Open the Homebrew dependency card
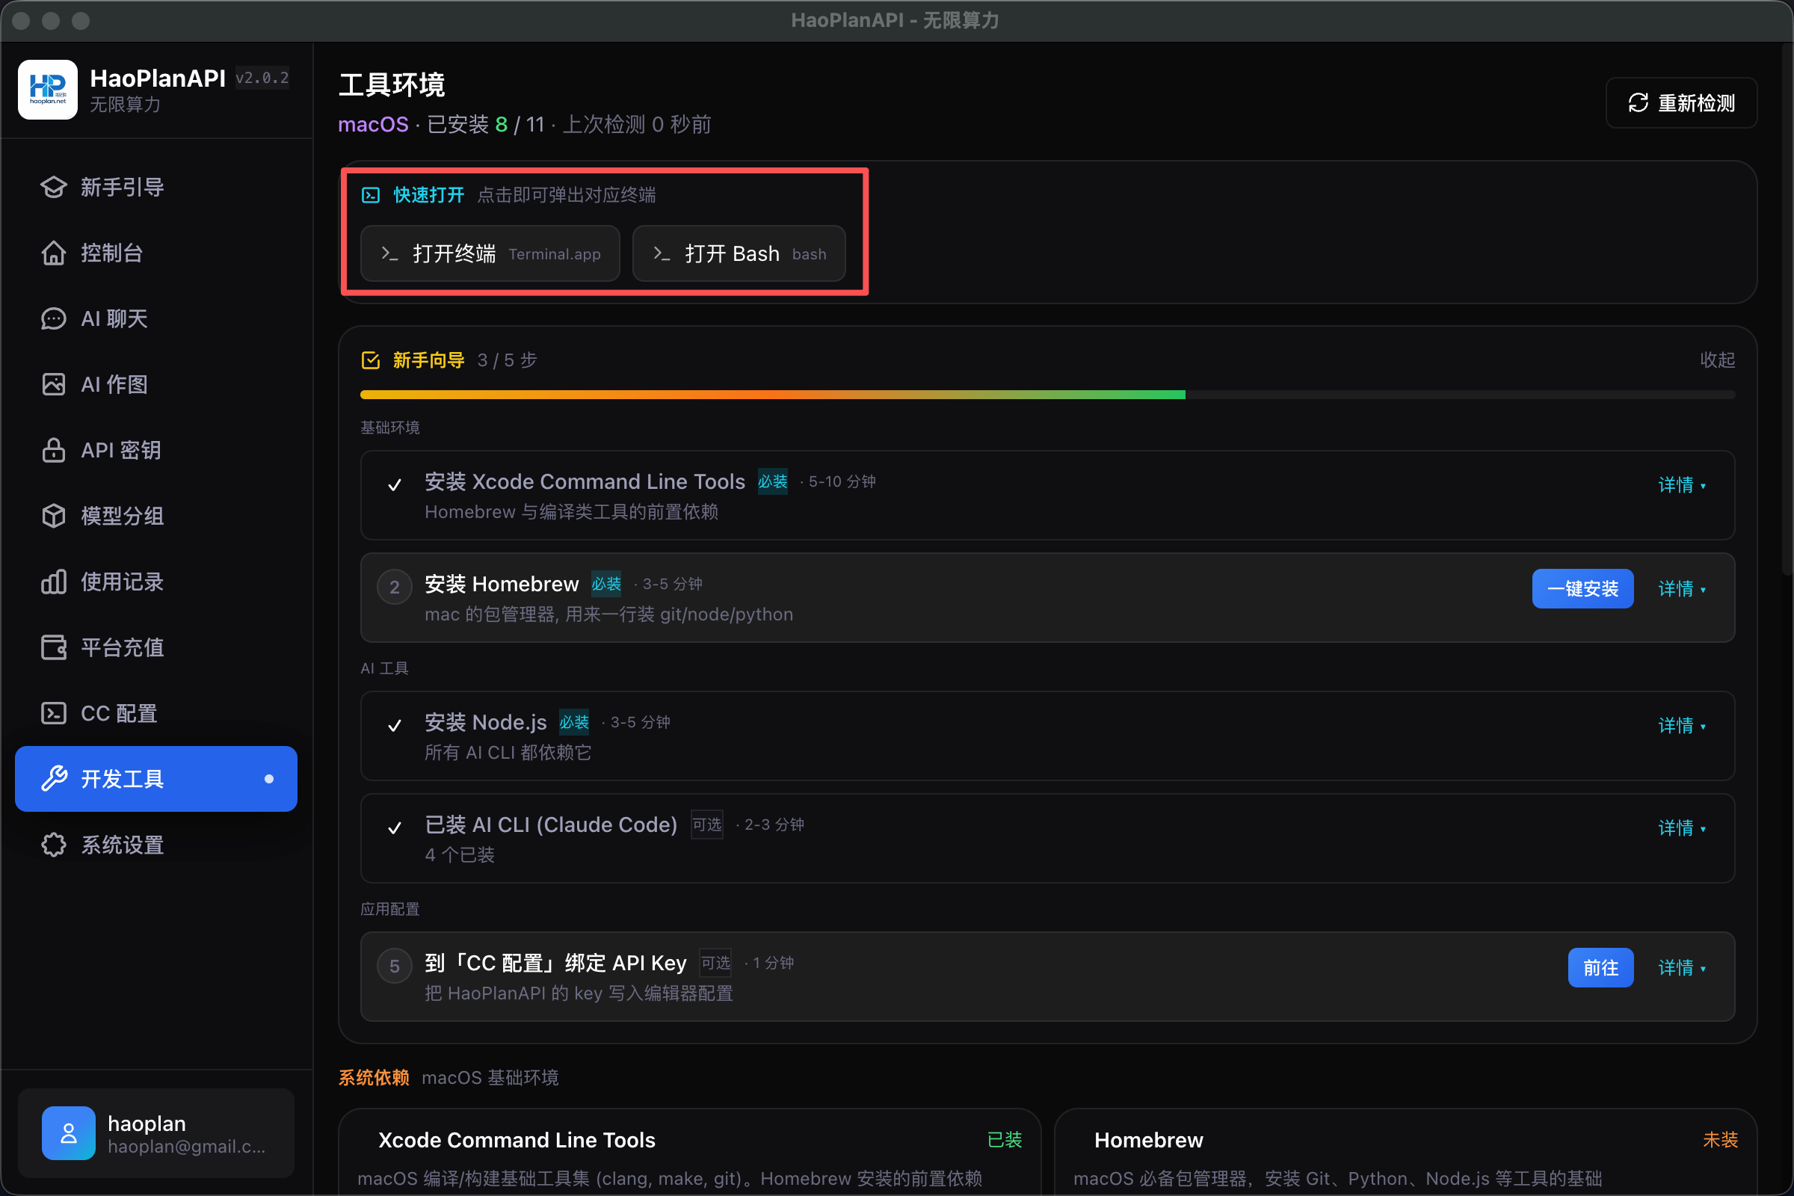This screenshot has width=1794, height=1196. (x=1406, y=1152)
